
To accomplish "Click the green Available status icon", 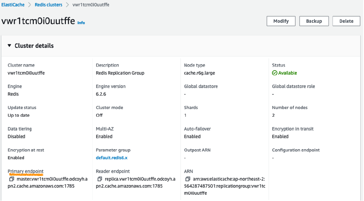I will tap(275, 73).
